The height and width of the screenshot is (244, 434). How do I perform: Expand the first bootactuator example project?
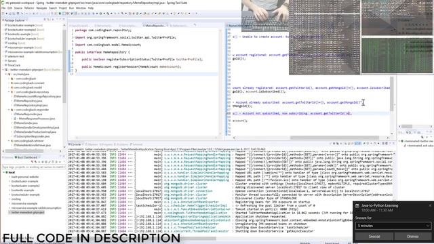[3, 25]
